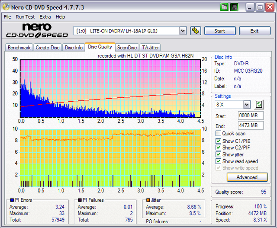Switch to the Create Disc tab
The width and height of the screenshot is (277, 228).
coord(48,48)
